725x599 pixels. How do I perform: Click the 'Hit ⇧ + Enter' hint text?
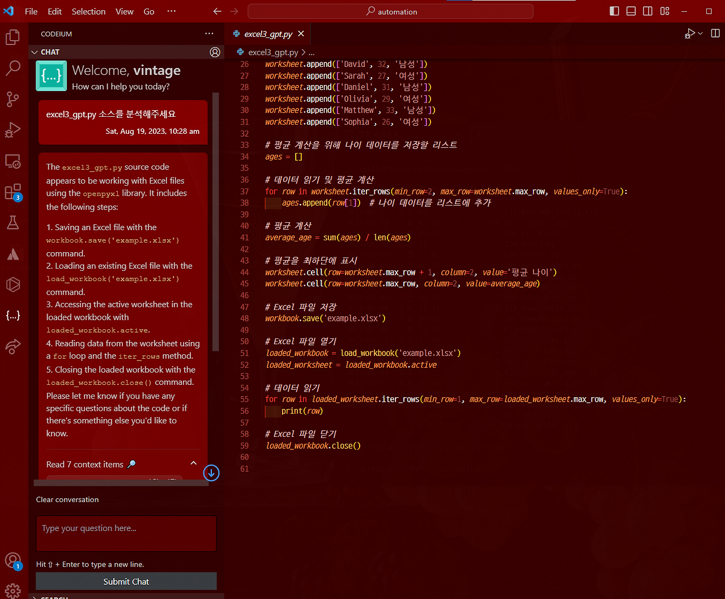point(90,564)
